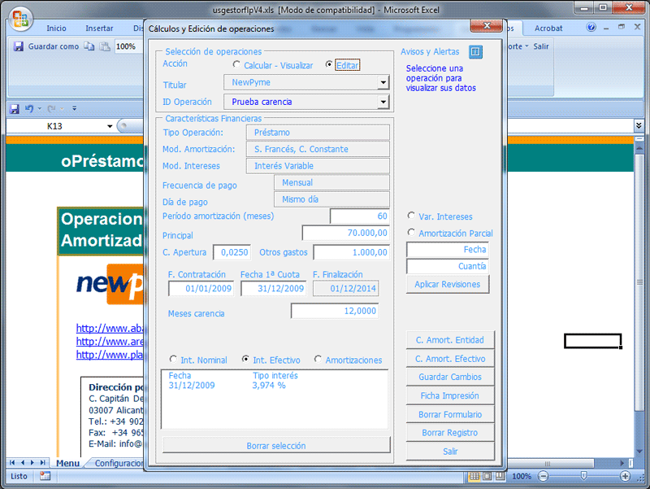
Task: Choose the Amortizaciones radio button
Action: [318, 359]
